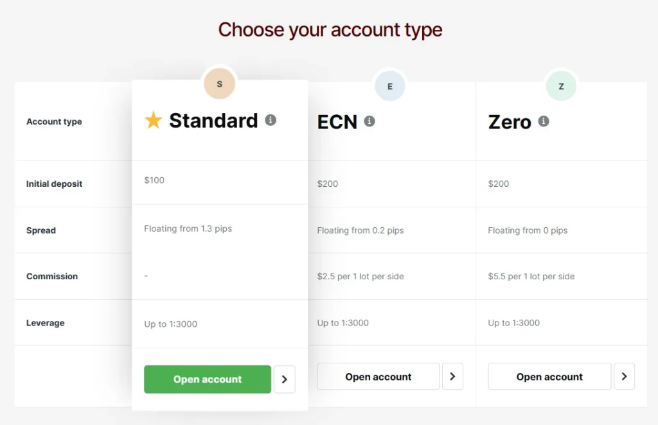Click the "Initial deposit" row label
Image resolution: width=658 pixels, height=425 pixels.
tap(55, 184)
